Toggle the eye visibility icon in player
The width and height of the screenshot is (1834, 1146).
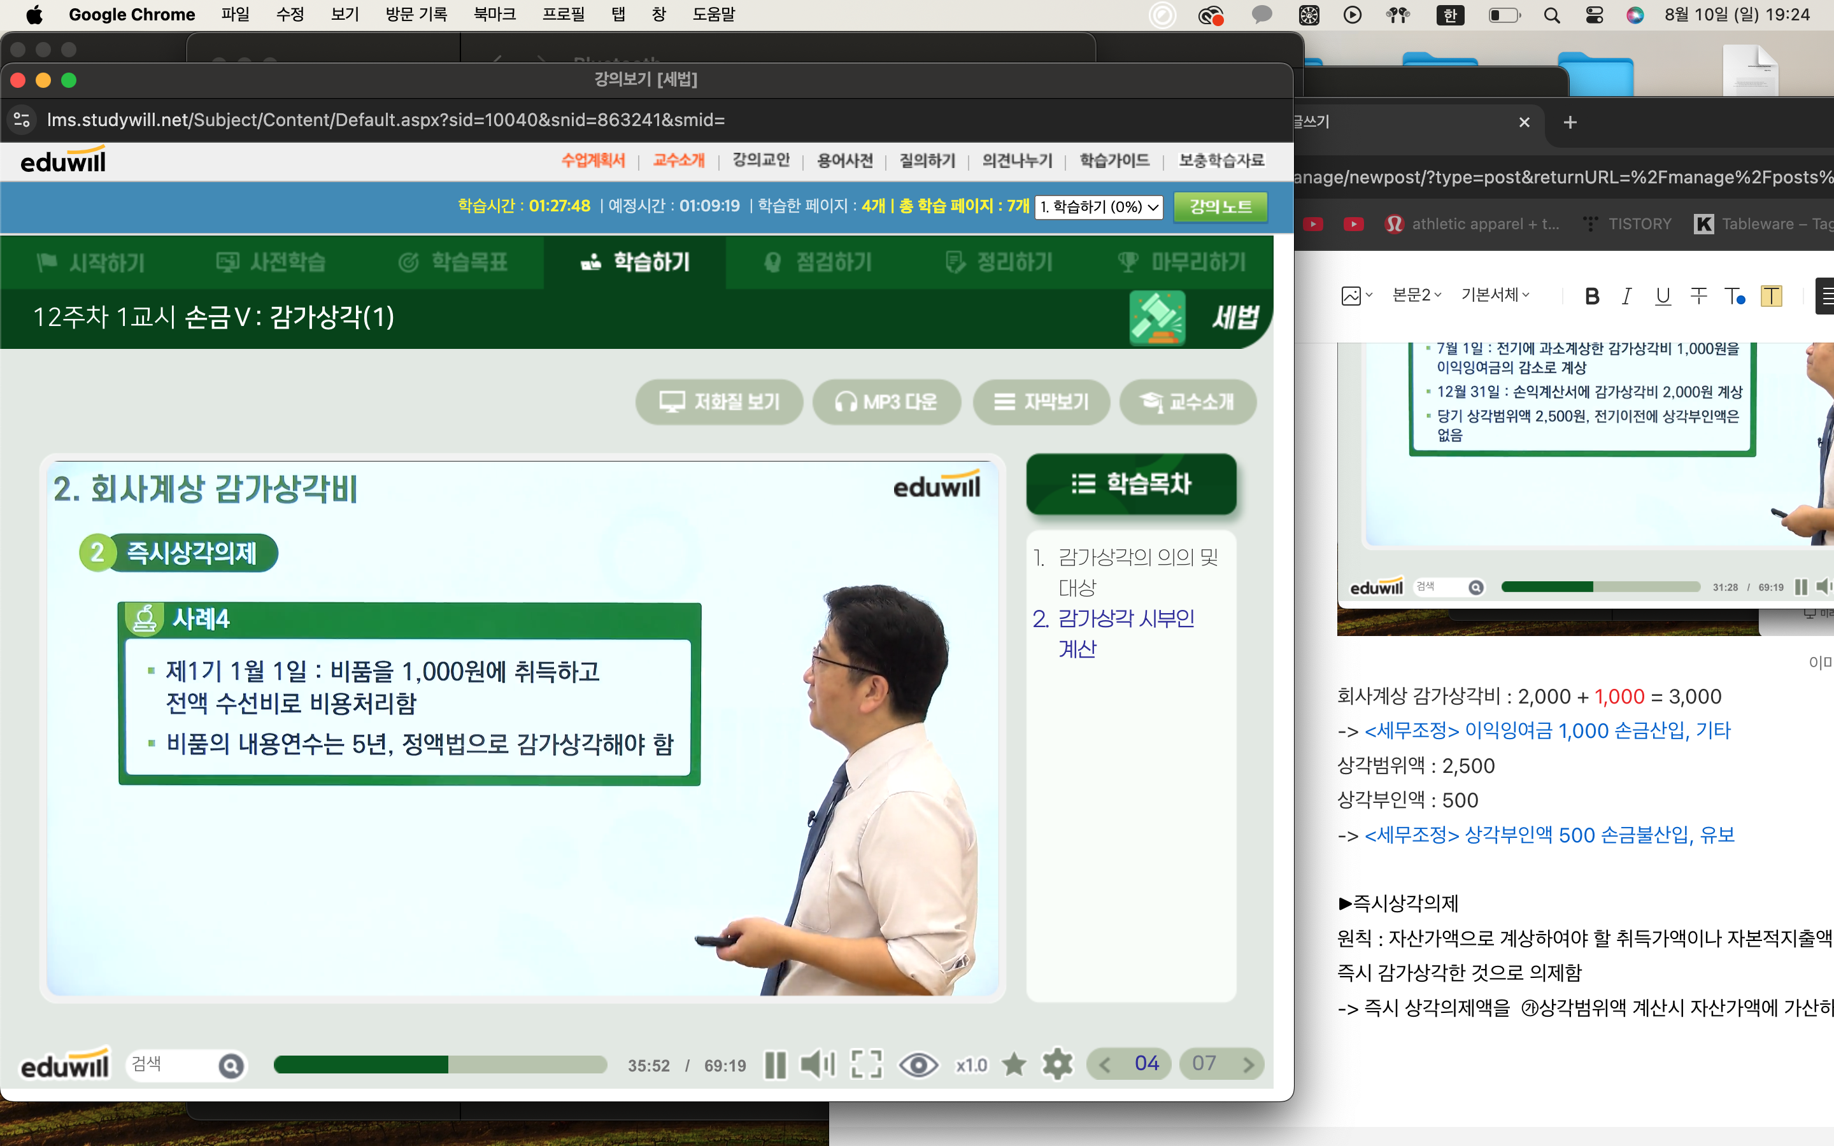click(918, 1065)
